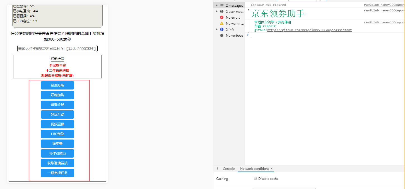
Task: Switch to the Network conditions tab
Action: pyautogui.click(x=254, y=169)
